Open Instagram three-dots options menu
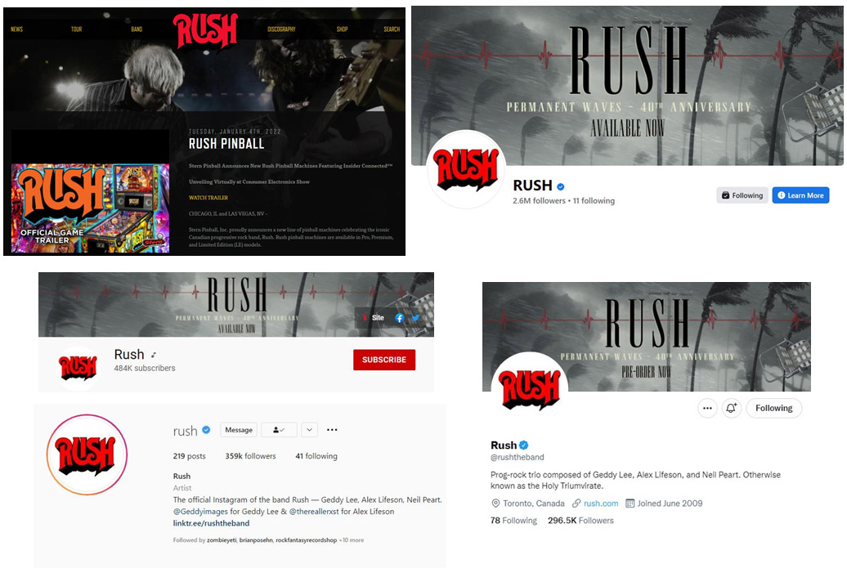Viewport: 847px width, 573px height. [332, 430]
